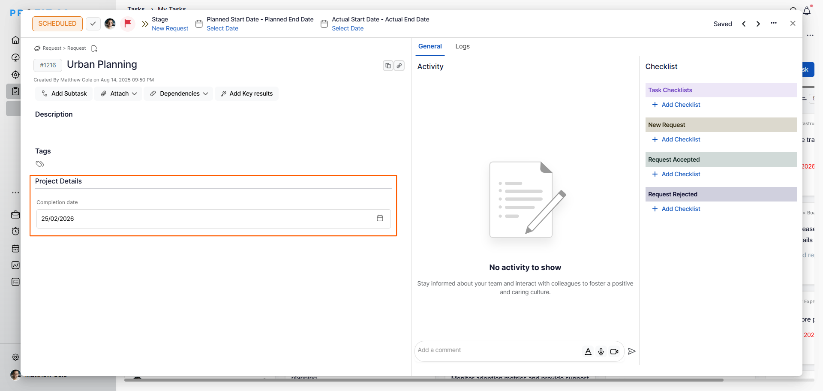The height and width of the screenshot is (391, 823).
Task: Click the Add a comment input field
Action: pos(497,350)
